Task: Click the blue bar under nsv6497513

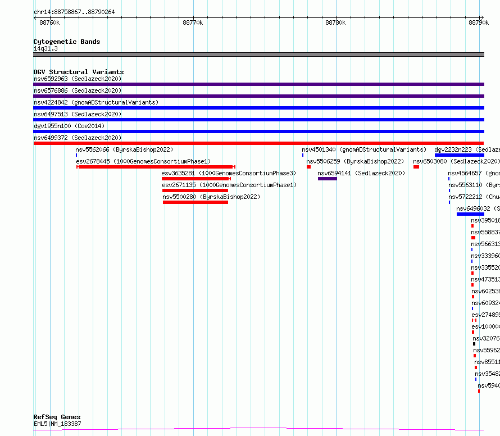Action: (258, 120)
